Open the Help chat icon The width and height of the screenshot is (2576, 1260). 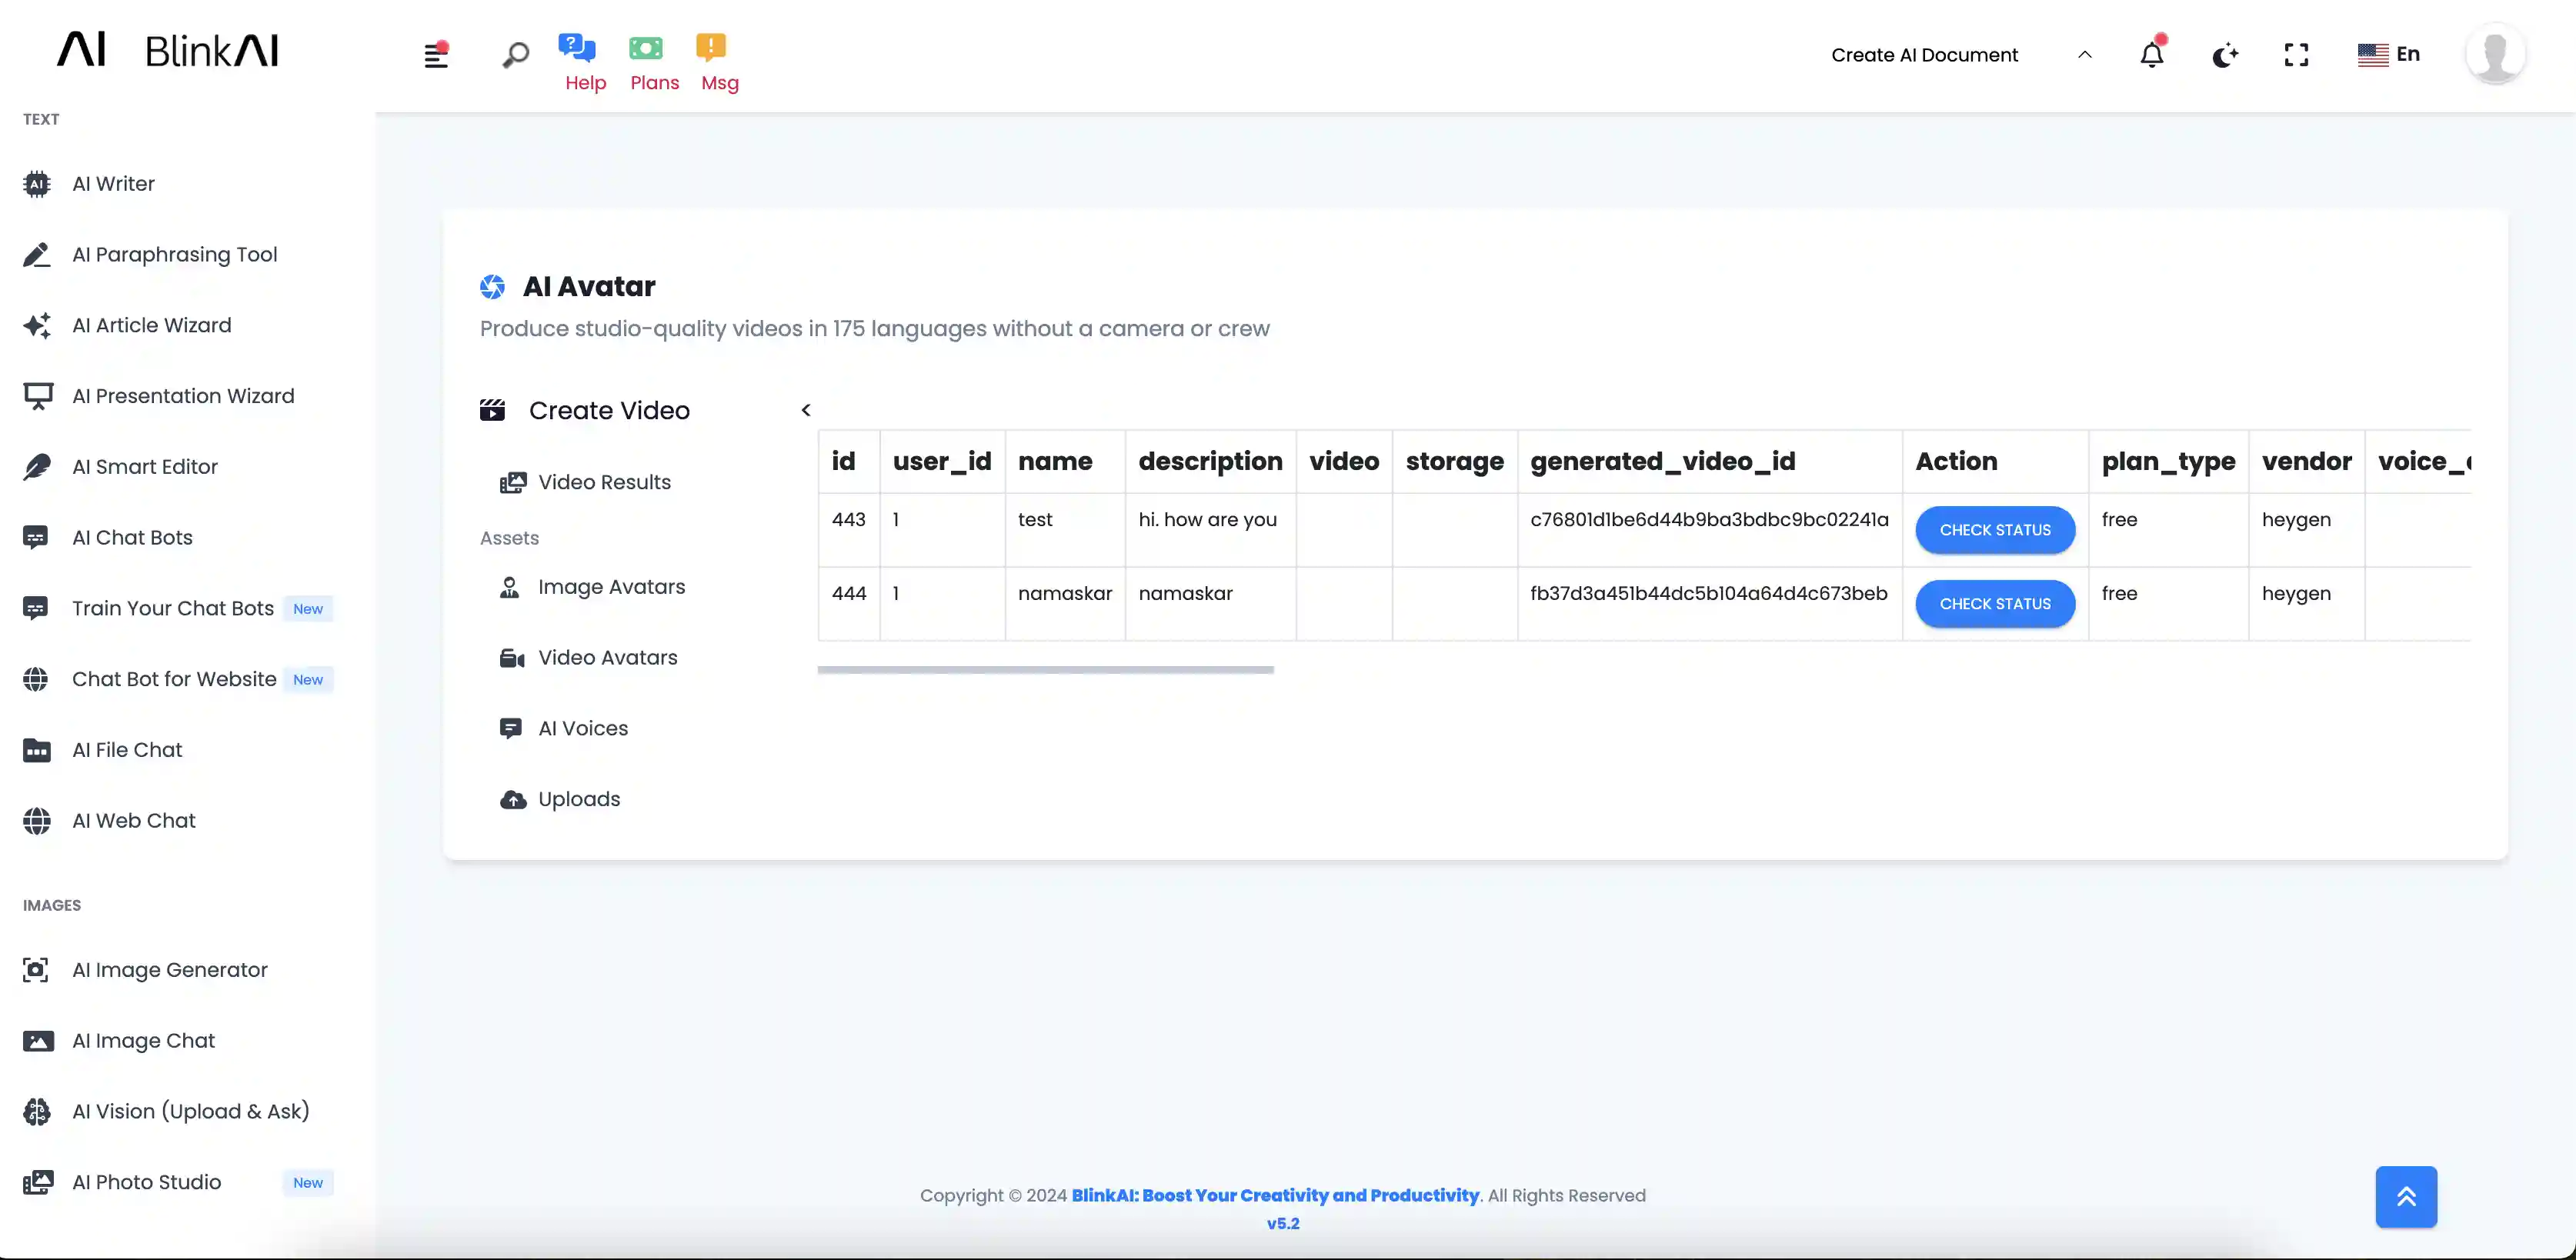pyautogui.click(x=578, y=48)
